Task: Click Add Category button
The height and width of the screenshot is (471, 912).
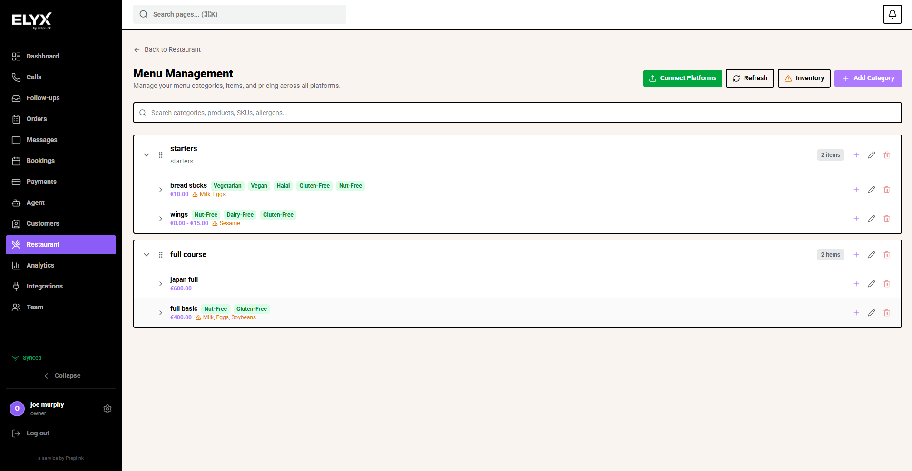Action: (868, 78)
